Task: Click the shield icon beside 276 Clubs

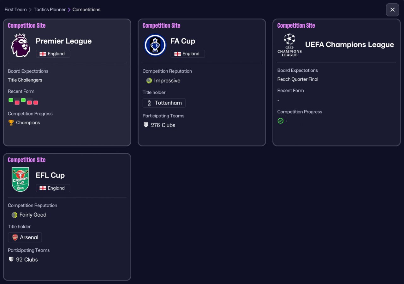Action: [x=146, y=125]
